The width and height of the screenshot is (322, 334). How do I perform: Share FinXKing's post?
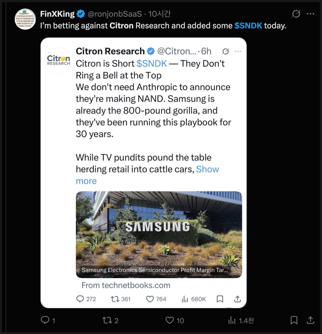(310, 320)
